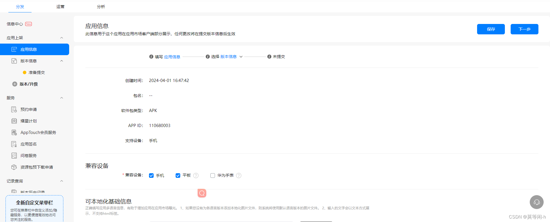This screenshot has height=222, width=550.
Task: Uncheck the 平板 compatibility checkbox
Action: pos(178,176)
